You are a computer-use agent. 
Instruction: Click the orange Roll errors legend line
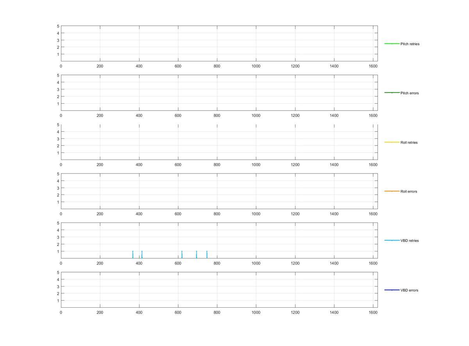coord(392,191)
